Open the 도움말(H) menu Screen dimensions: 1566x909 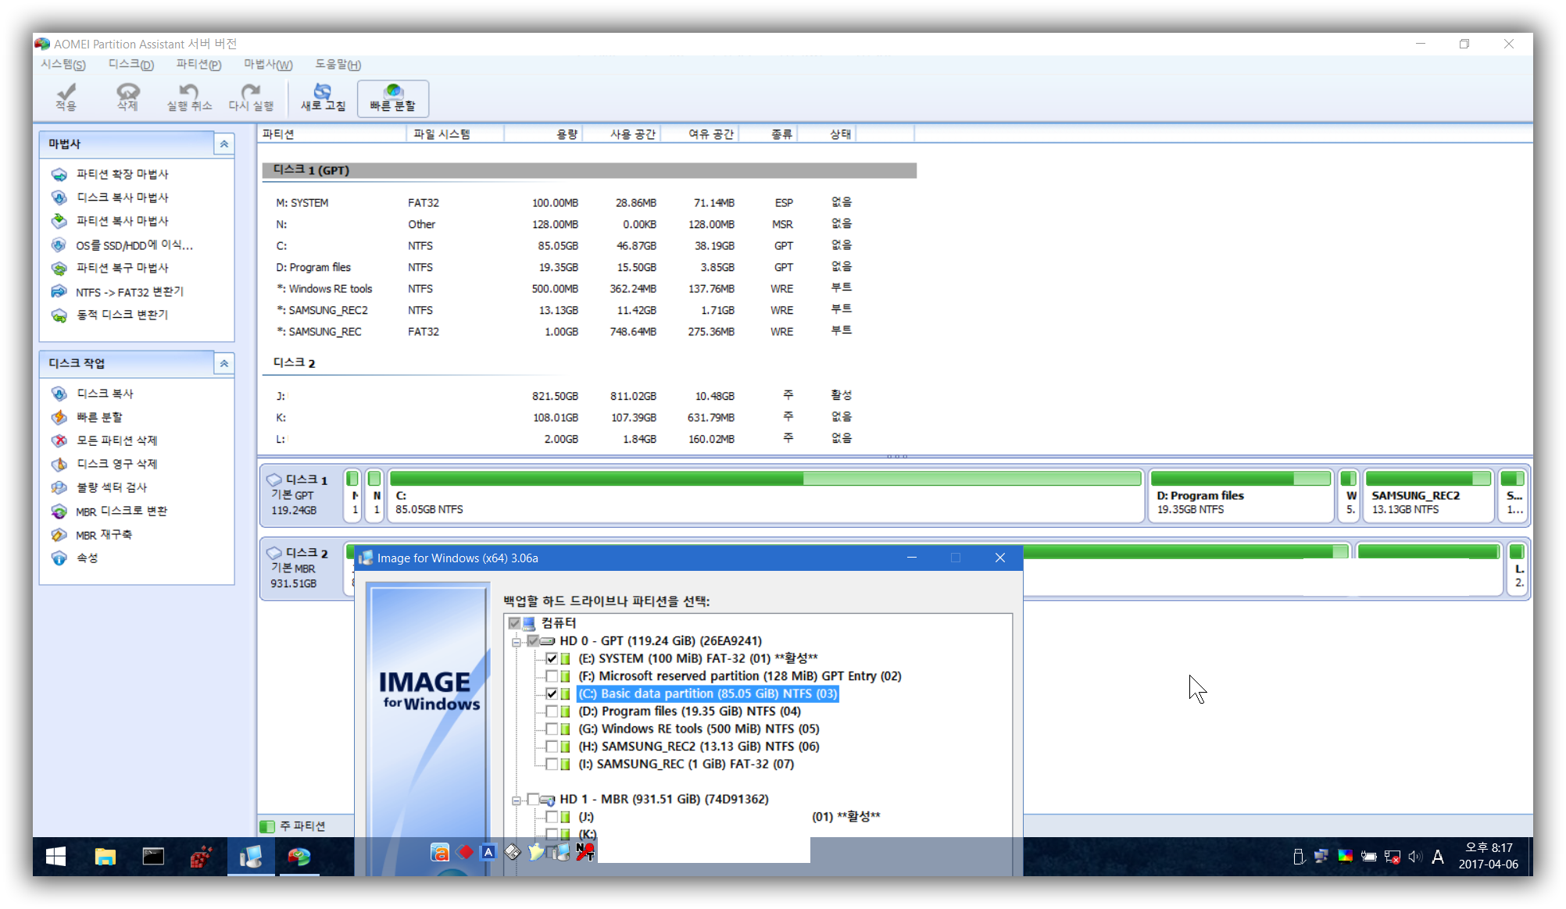(338, 65)
